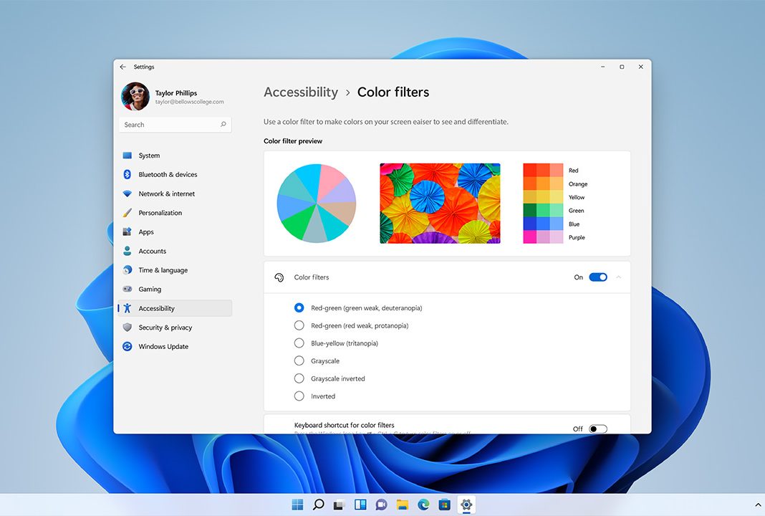Click the blue swatch row in color grid

point(543,224)
